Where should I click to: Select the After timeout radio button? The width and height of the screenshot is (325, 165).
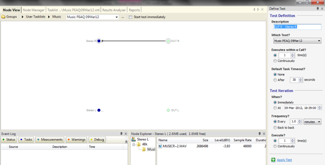point(275,80)
